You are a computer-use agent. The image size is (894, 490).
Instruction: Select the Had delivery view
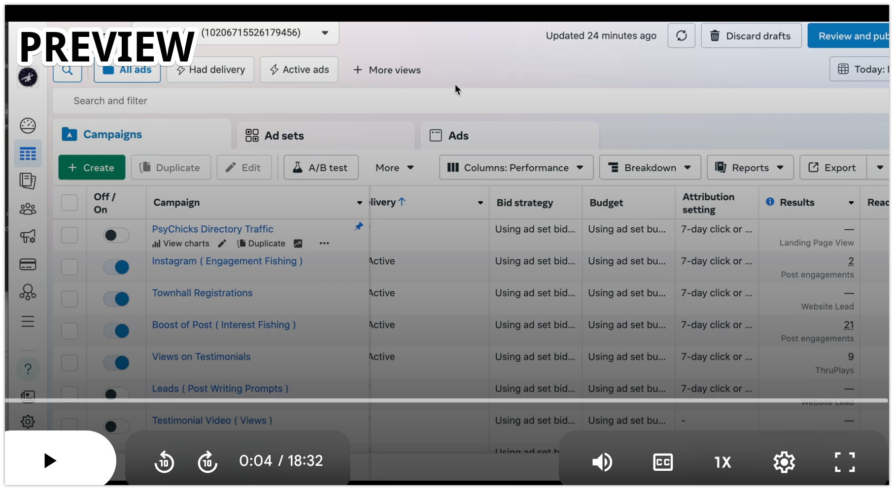coord(210,70)
